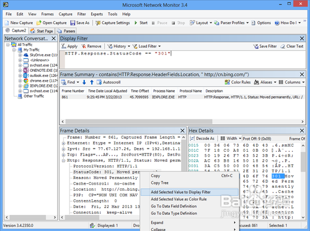Click the Stop capture button

(179, 23)
